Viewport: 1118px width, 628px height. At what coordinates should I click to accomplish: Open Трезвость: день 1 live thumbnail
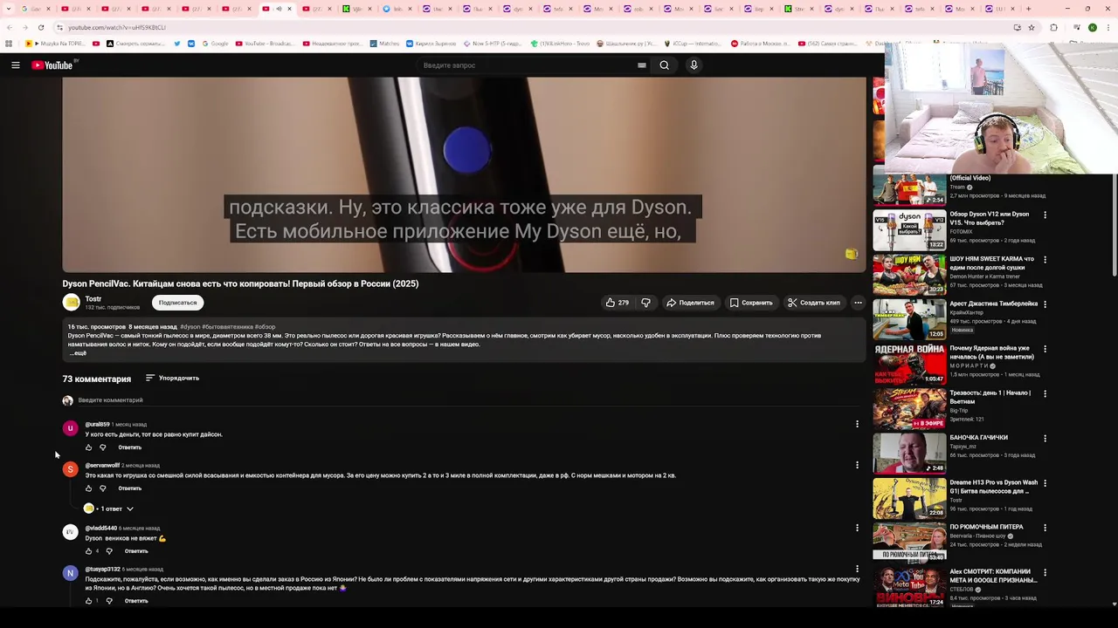pos(909,408)
